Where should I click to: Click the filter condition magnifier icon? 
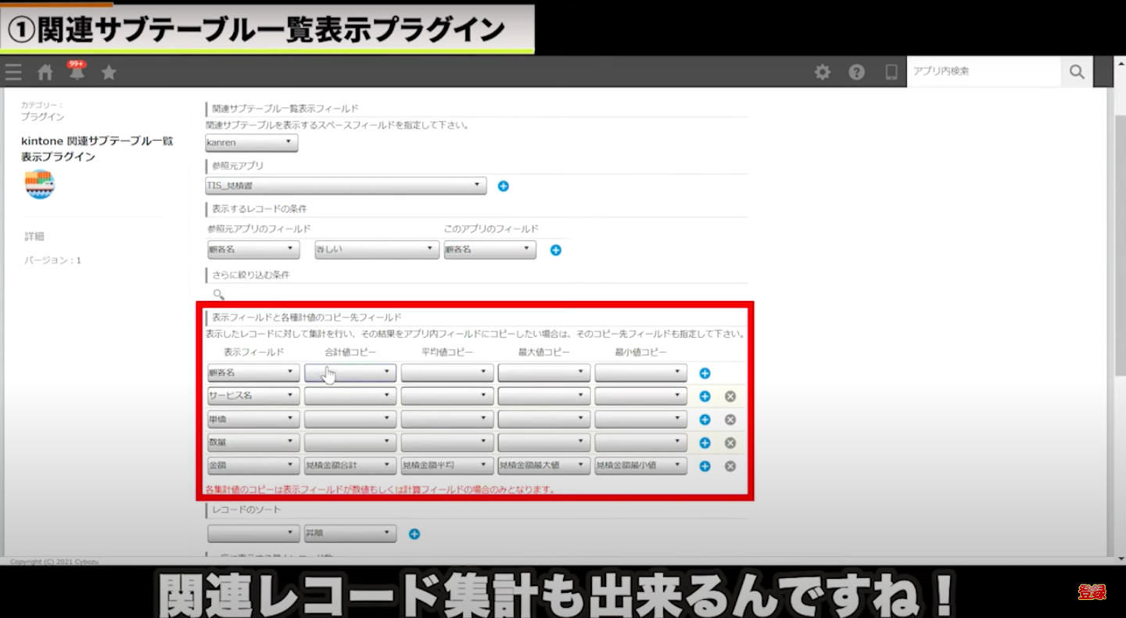click(219, 295)
